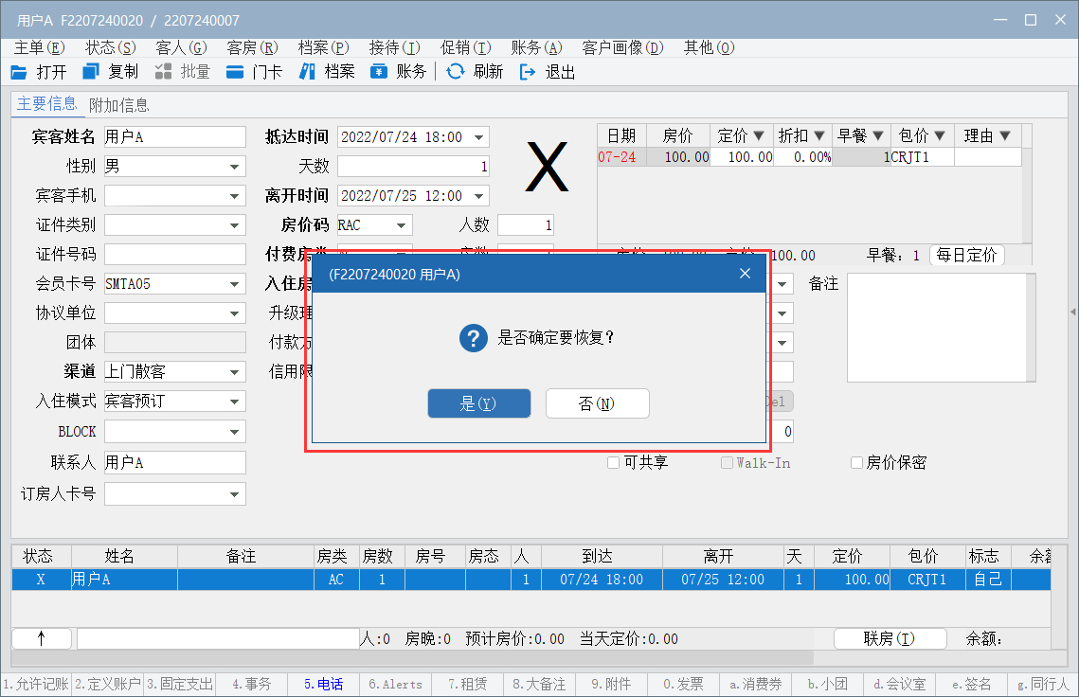Open the 账务(A) menu
This screenshot has width=1079, height=697.
[x=536, y=47]
